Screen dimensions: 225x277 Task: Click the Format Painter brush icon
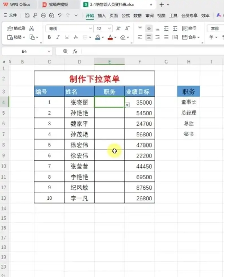[10, 29]
